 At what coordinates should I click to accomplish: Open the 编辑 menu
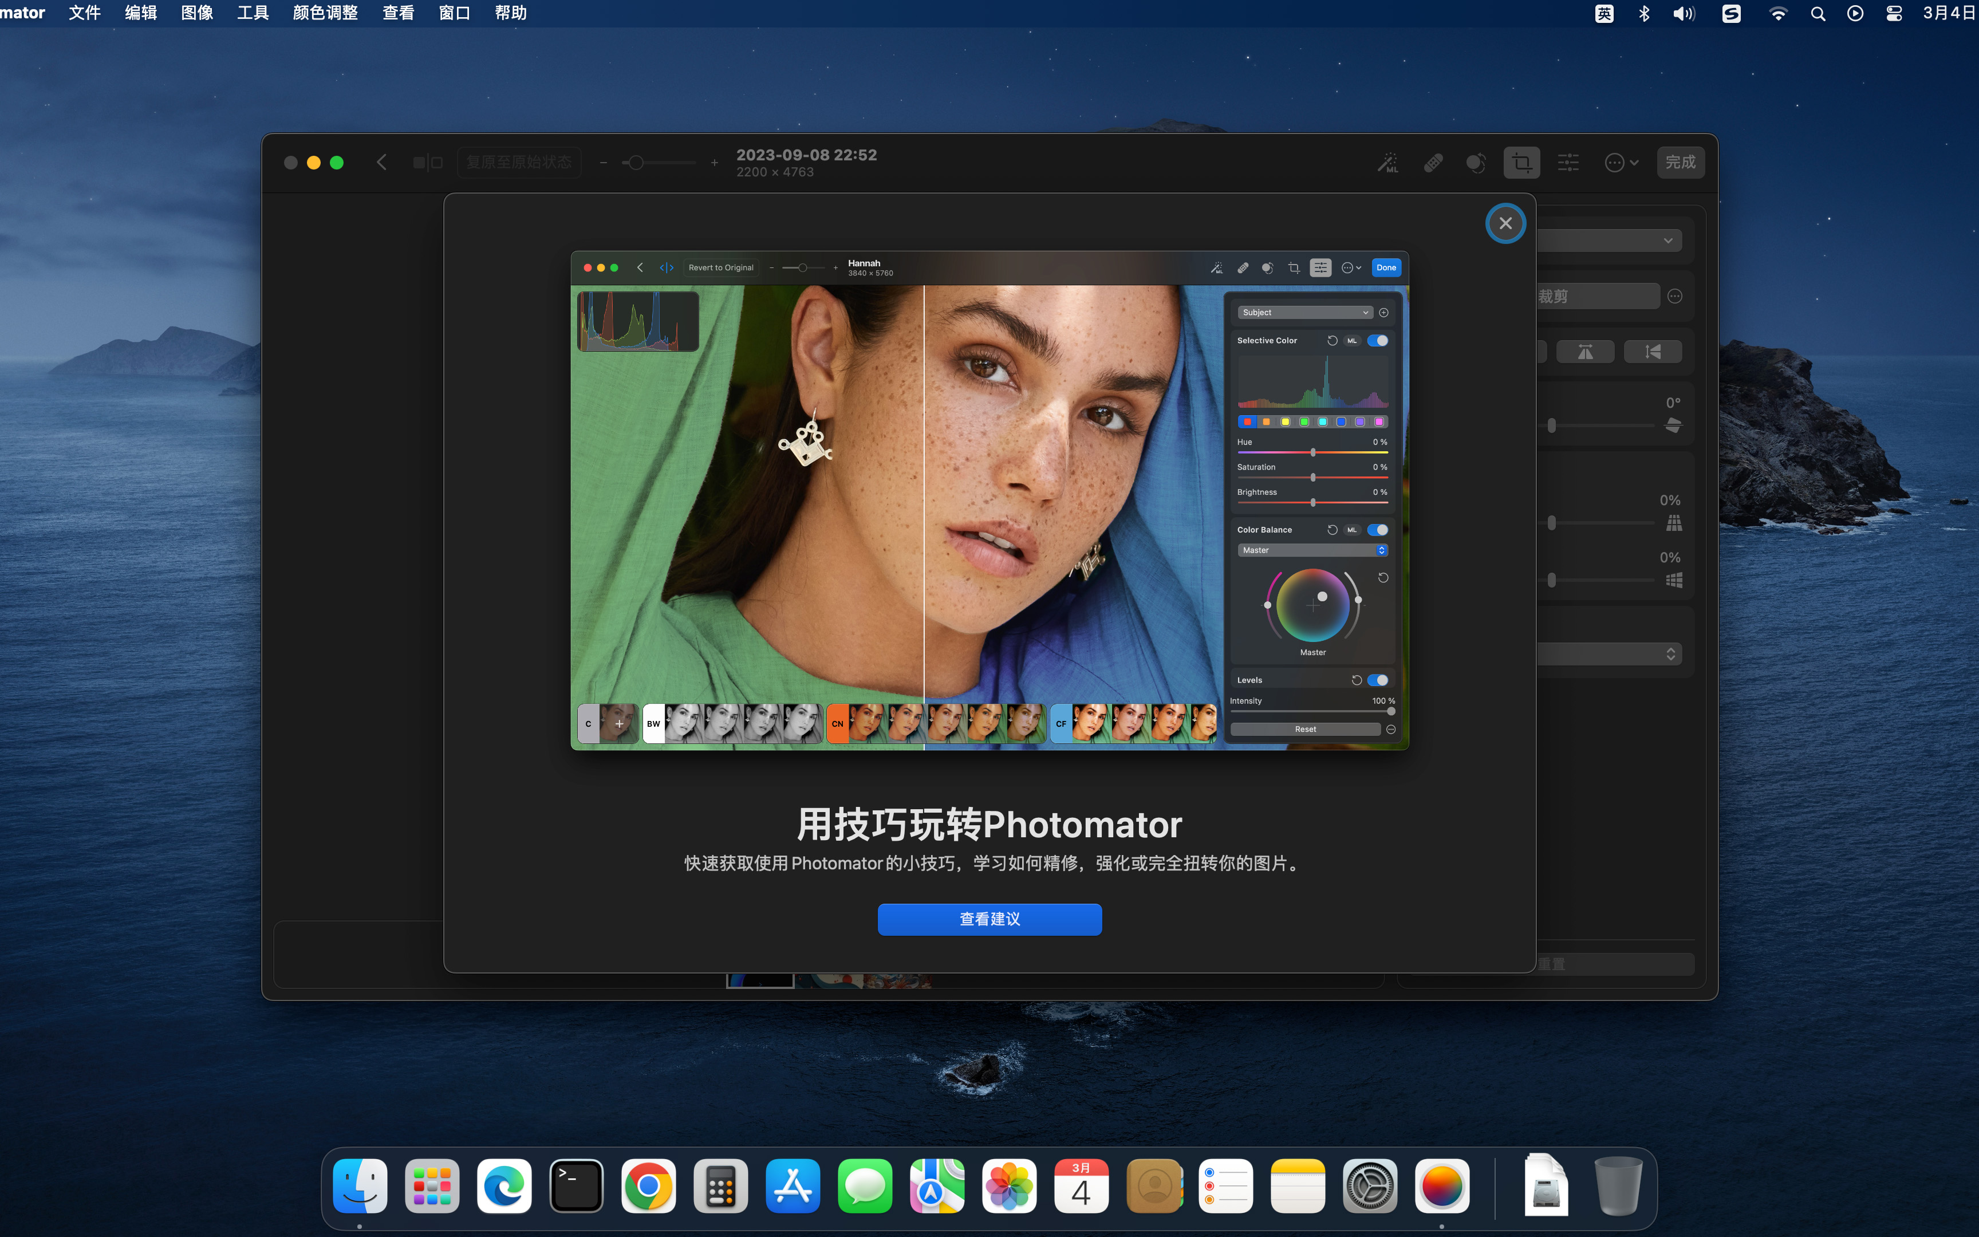click(x=141, y=13)
